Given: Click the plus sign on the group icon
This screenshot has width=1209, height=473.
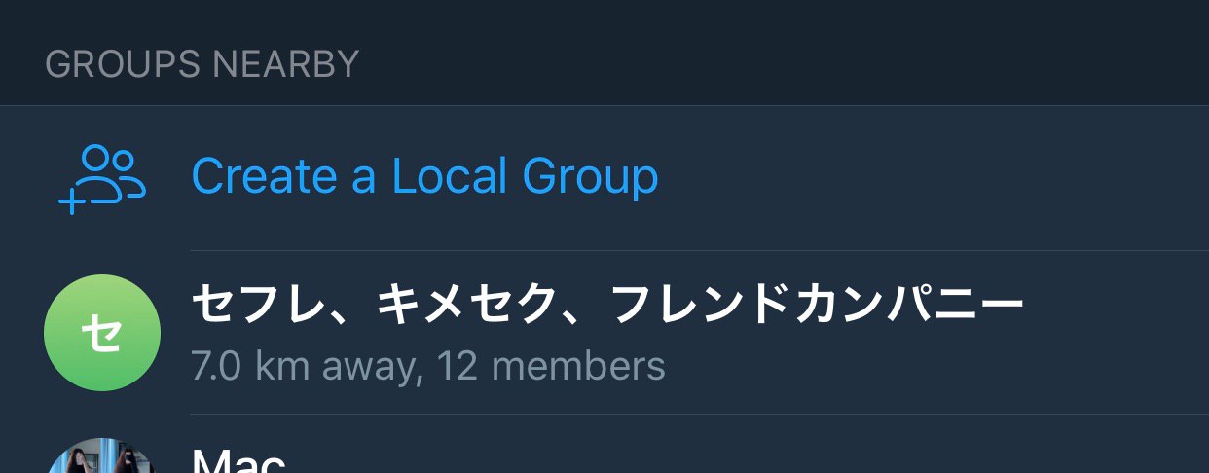Looking at the screenshot, I should (71, 203).
